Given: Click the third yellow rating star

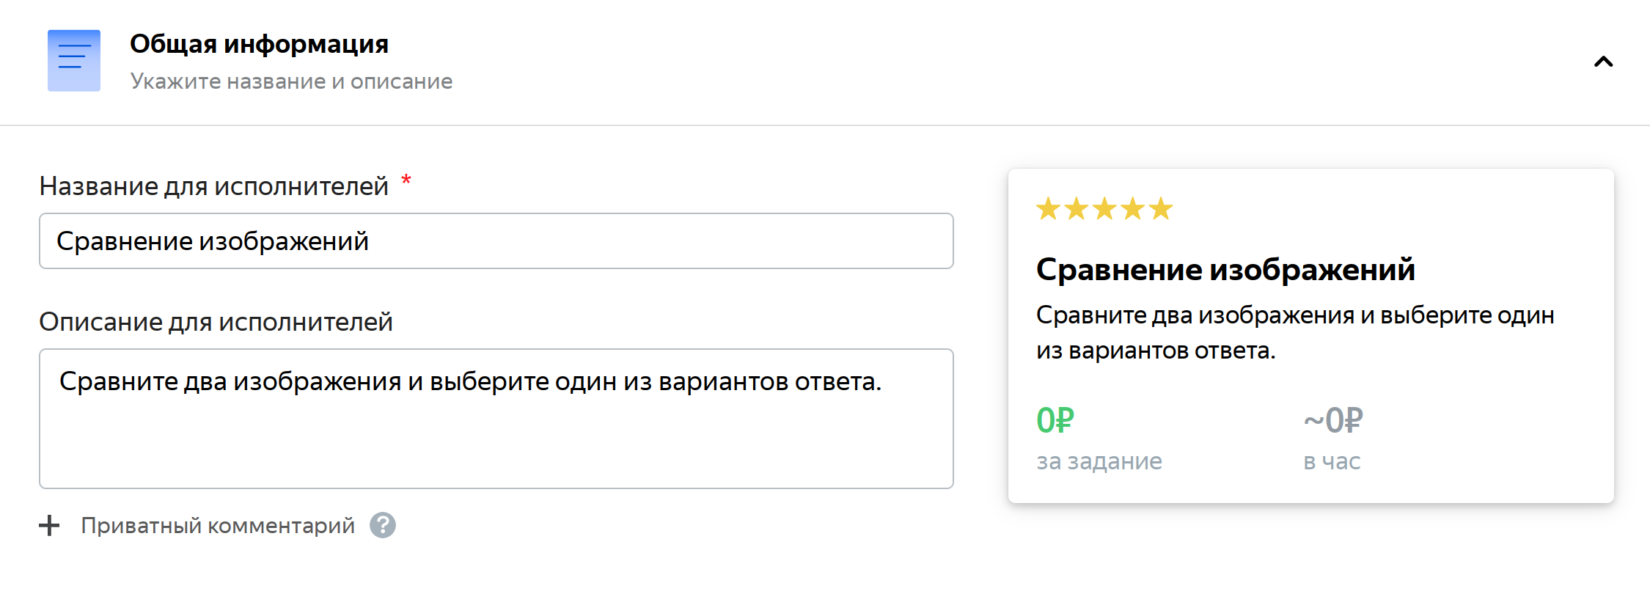Looking at the screenshot, I should pyautogui.click(x=1104, y=209).
